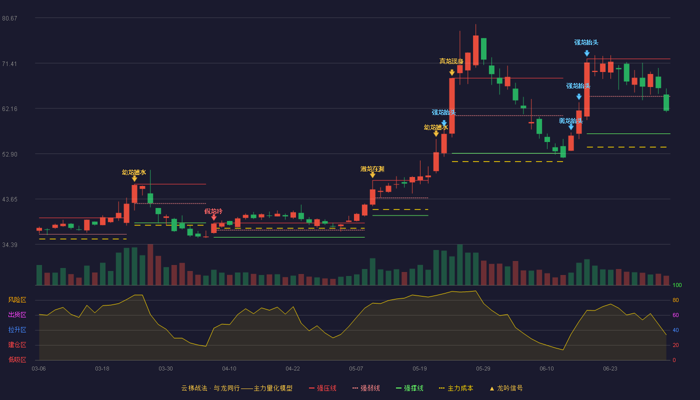
Task: Click the green 100 indicator scale value
Action: pos(677,285)
